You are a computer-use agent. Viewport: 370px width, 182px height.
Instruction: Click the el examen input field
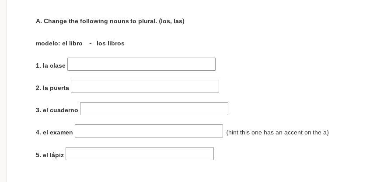click(149, 131)
